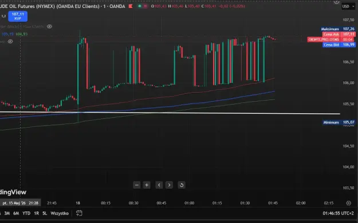Click the 1,2 spread value beside KUP
Screen dimensions: 358x223
pos(3,16)
